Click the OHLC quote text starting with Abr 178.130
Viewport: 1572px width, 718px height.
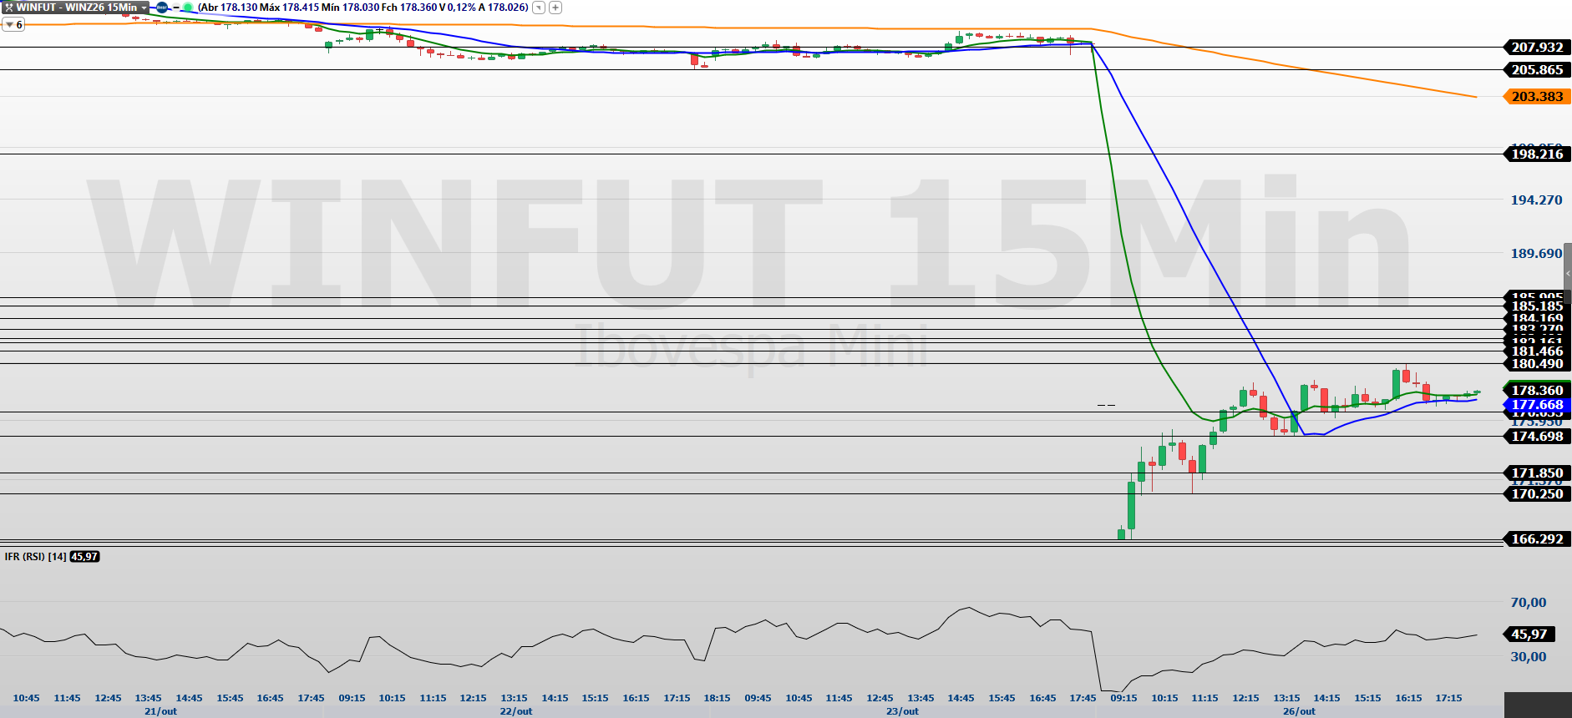click(x=363, y=8)
